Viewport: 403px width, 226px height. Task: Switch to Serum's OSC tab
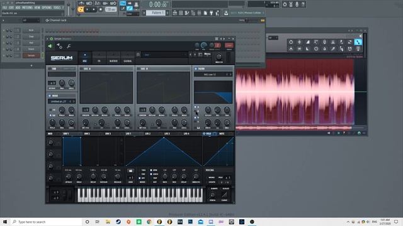coord(85,58)
